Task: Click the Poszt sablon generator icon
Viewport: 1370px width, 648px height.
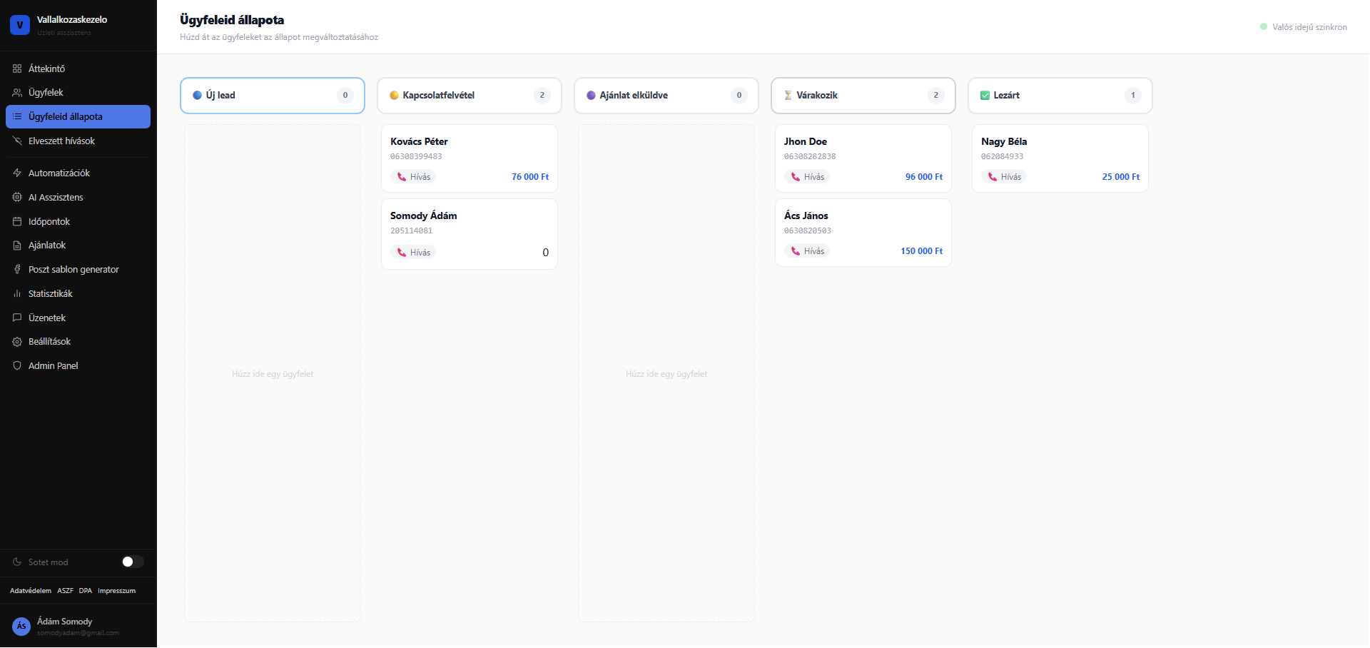Action: coord(17,269)
